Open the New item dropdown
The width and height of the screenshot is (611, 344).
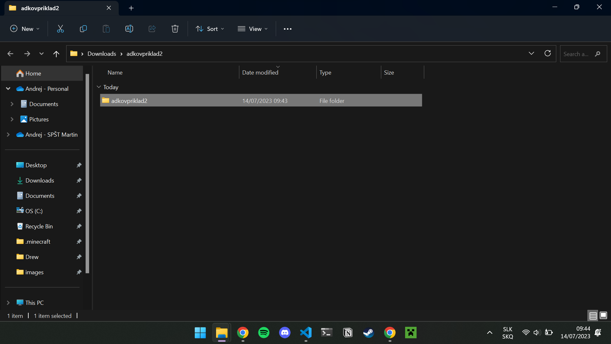point(25,29)
